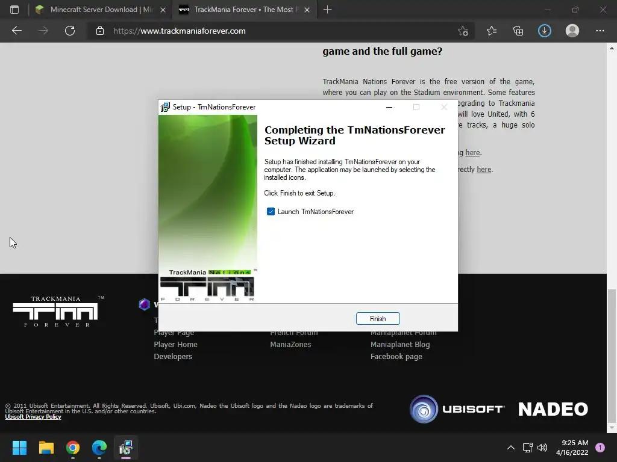Viewport: 617px width, 462px height.
Task: Open the network status tray icon
Action: [527, 448]
